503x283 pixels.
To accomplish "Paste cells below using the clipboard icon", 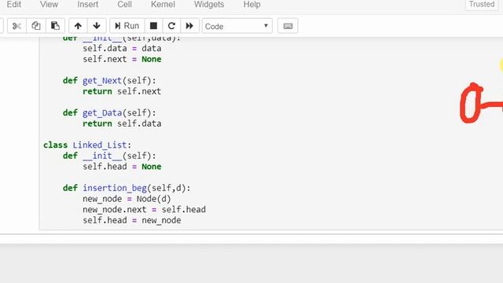I will tap(55, 26).
